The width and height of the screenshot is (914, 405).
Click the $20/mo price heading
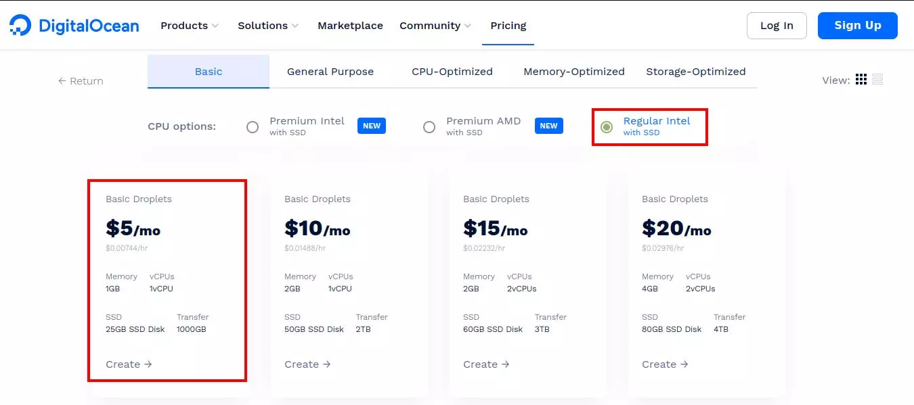click(676, 229)
